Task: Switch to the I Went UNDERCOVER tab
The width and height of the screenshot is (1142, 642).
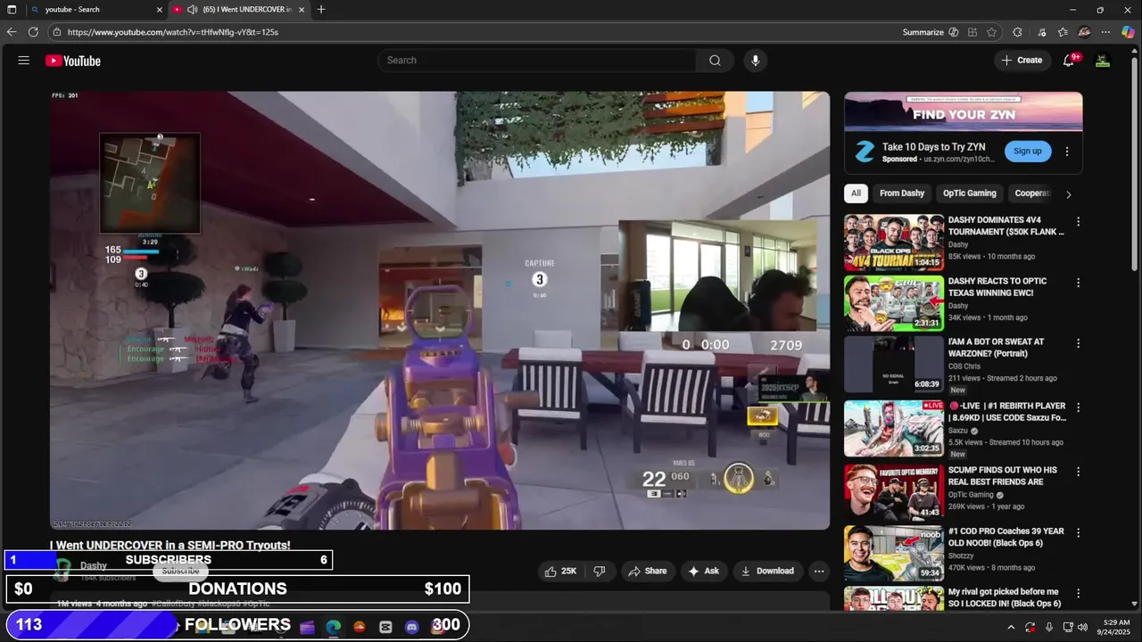Action: (239, 10)
